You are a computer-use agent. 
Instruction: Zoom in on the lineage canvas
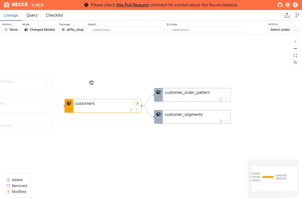pyautogui.click(x=295, y=42)
